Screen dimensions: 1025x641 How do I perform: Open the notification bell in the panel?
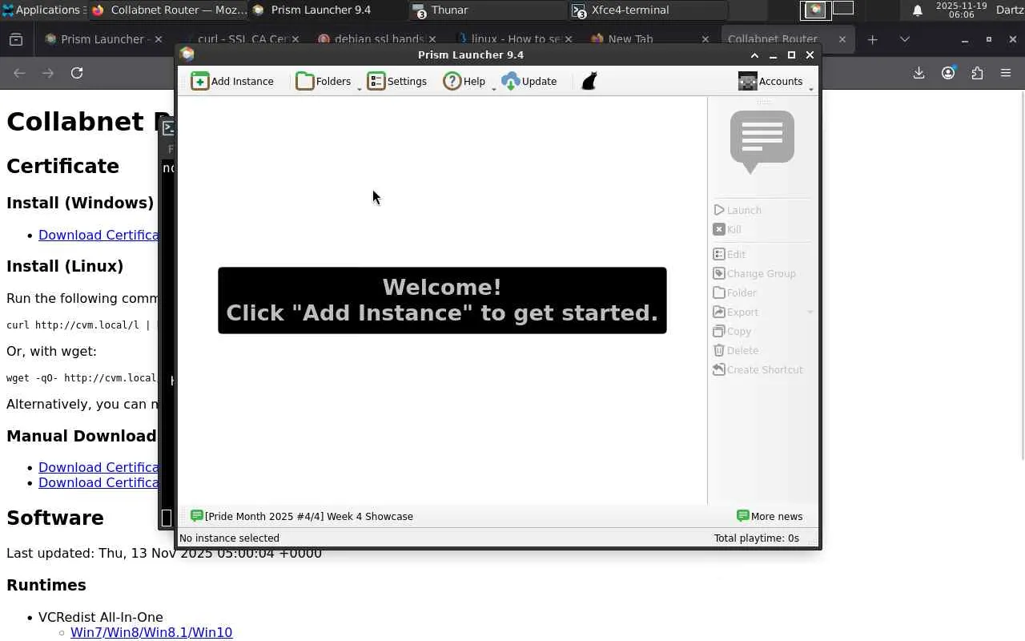tap(918, 10)
